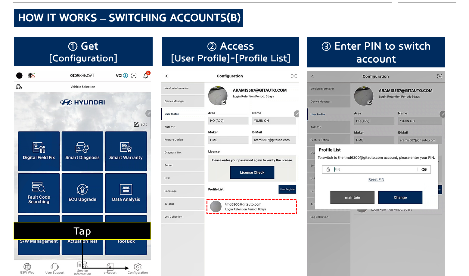Click the Area field showing HQ (A99) in step 2
Screen dimensions: 469x276
(x=228, y=121)
